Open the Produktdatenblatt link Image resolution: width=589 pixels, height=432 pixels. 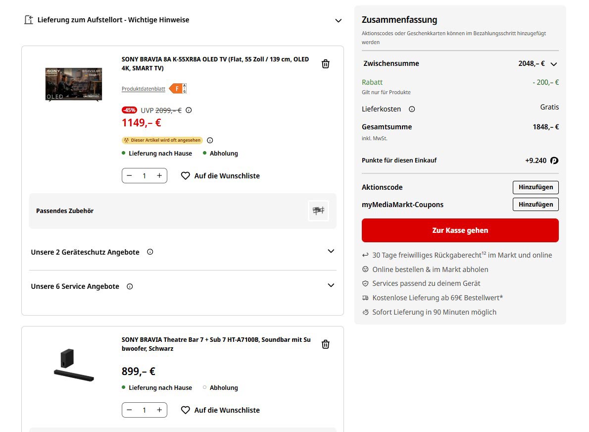click(143, 89)
